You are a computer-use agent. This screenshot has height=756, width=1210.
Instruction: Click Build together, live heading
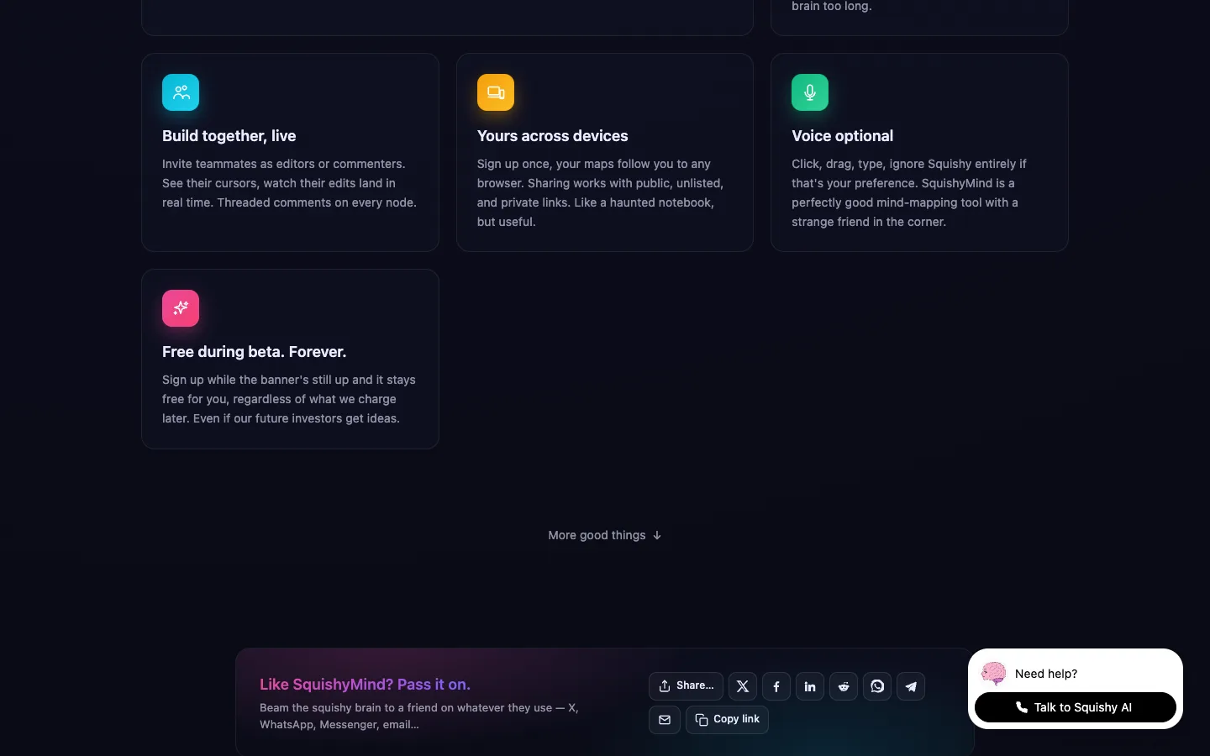tap(229, 136)
